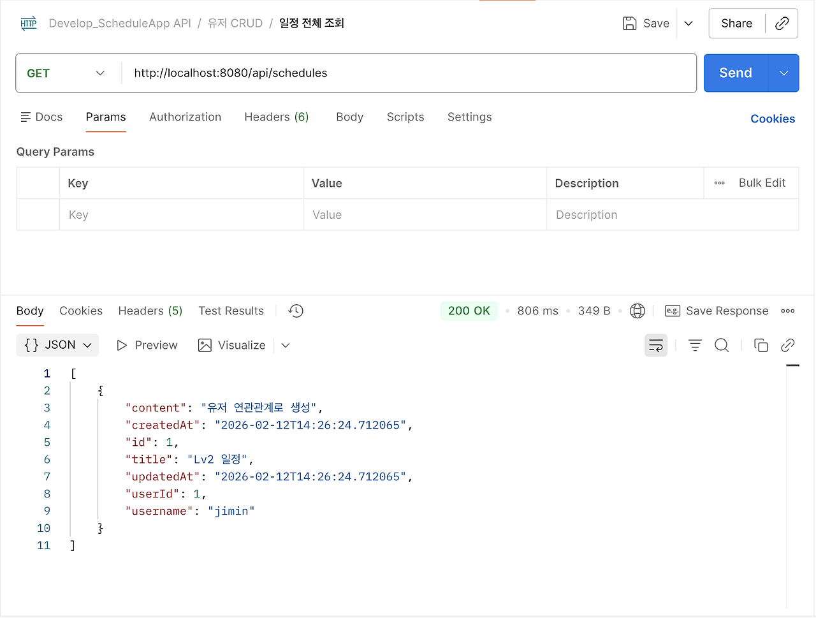The image size is (816, 618).
Task: Change the JSON response format dropdown
Action: (x=57, y=345)
